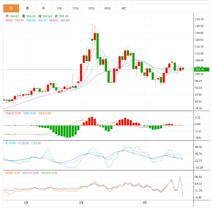This screenshot has width=212, height=211.
Task: Click the DEA:0.00 label
Action: (45, 113)
